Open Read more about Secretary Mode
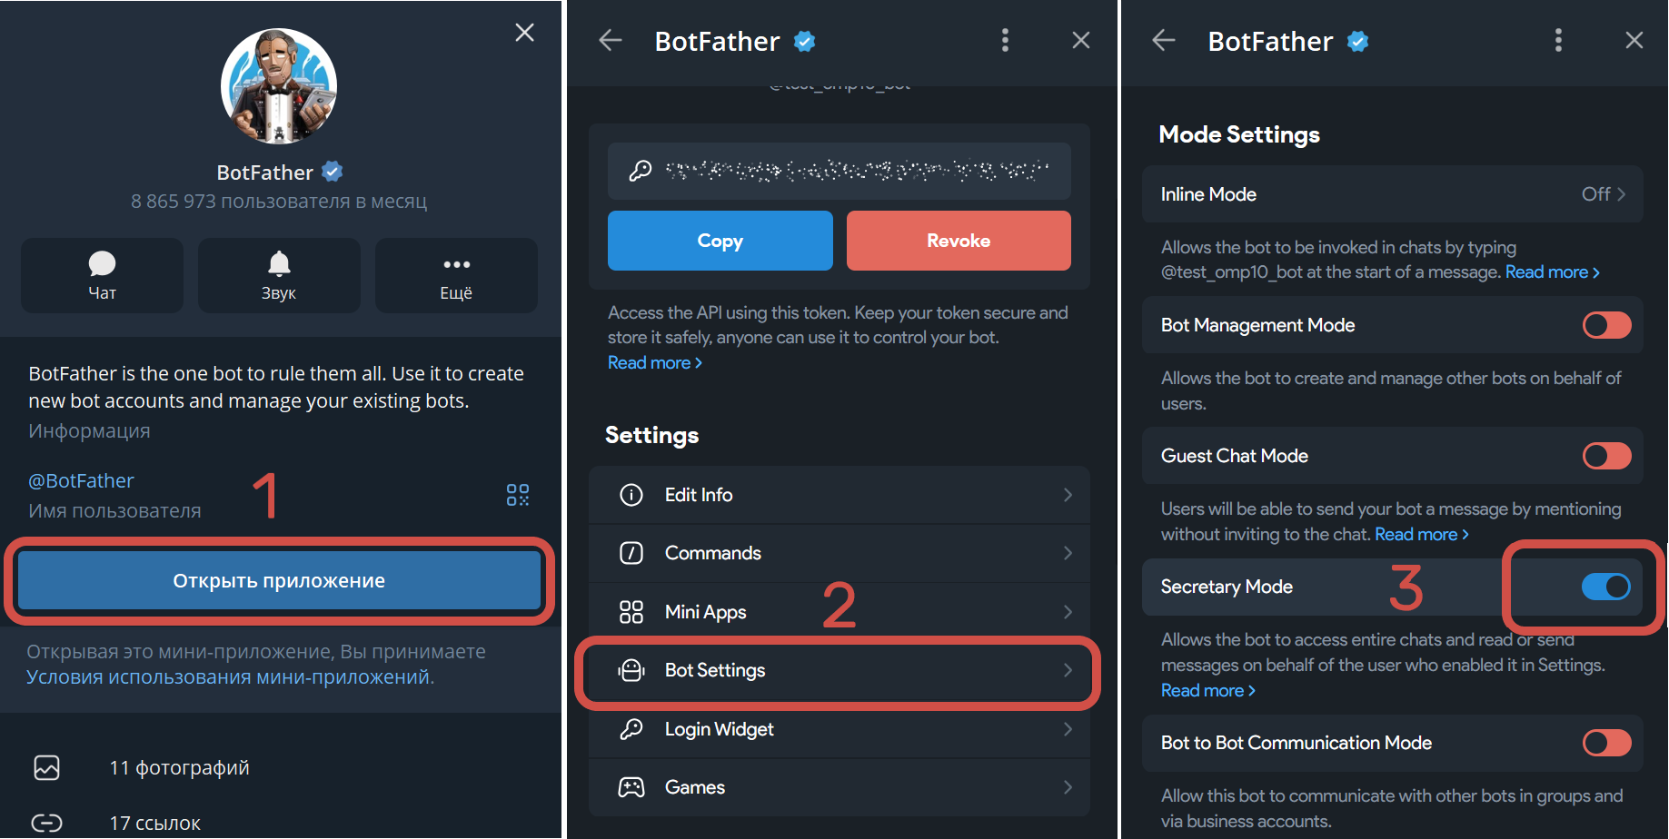Screen dimensions: 1669x839 coord(1208,691)
